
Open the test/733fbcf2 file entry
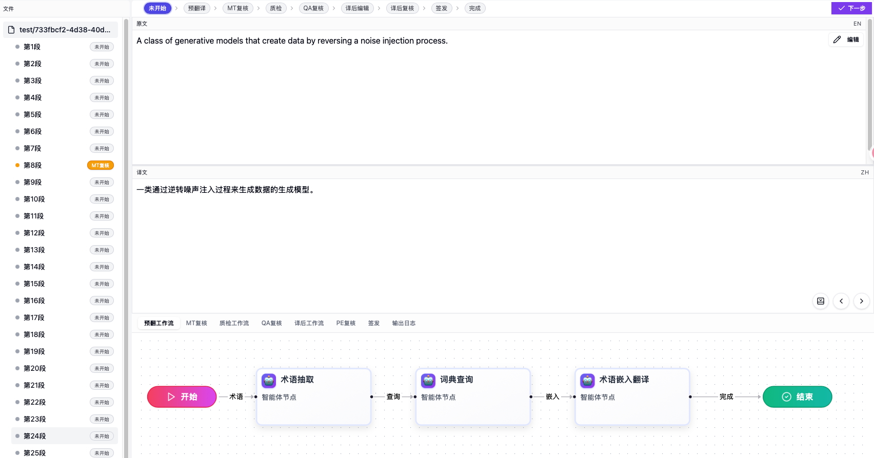coord(61,30)
